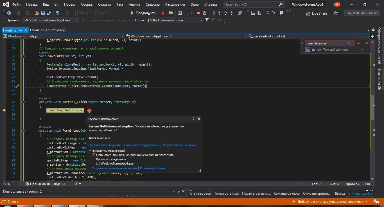
Task: Pin the Form1.cs tab
Action: pos(21,30)
